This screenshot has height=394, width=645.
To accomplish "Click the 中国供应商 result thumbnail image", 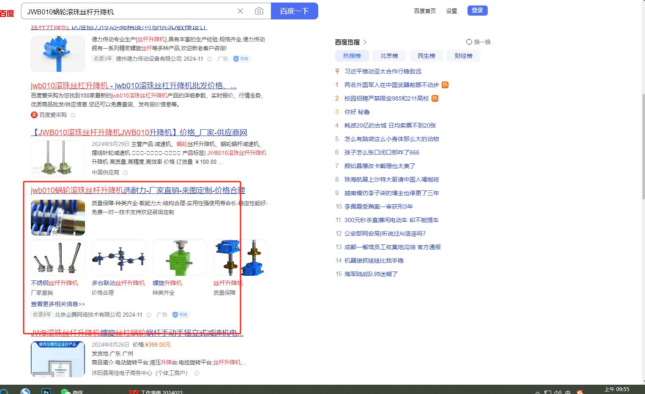I will point(58,158).
